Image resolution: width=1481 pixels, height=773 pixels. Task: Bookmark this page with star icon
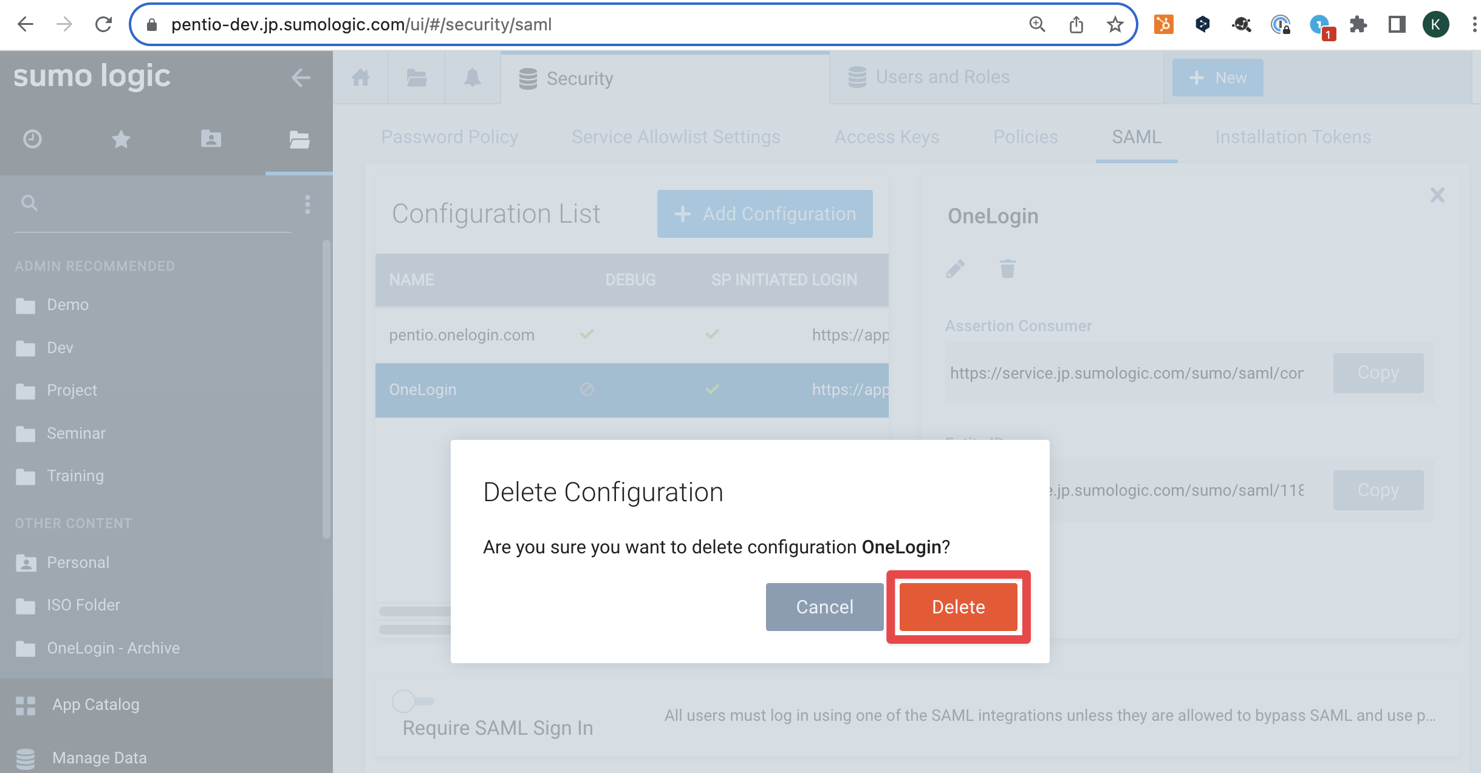click(x=1115, y=24)
